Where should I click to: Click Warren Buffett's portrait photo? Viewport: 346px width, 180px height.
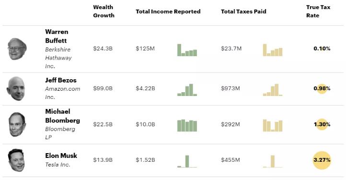pos(17,48)
